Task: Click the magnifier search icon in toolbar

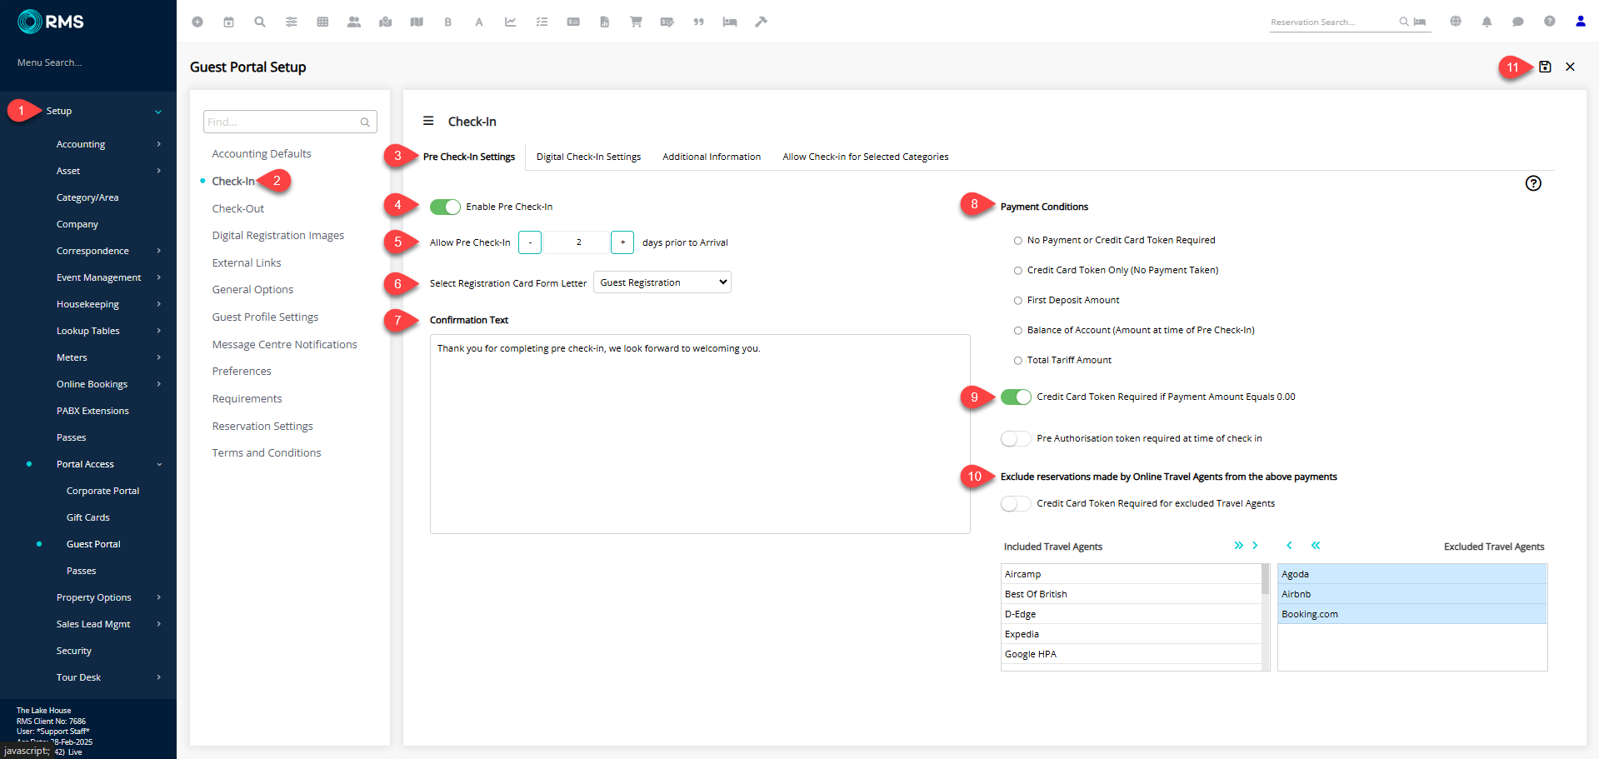Action: [x=260, y=22]
